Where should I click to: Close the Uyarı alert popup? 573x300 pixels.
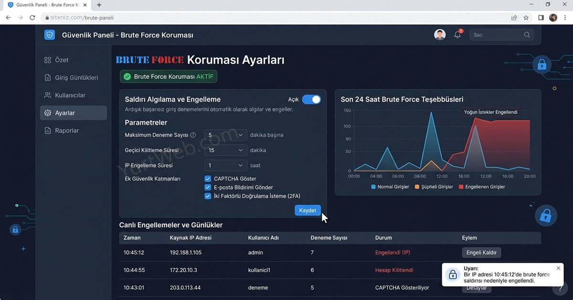[x=559, y=268]
